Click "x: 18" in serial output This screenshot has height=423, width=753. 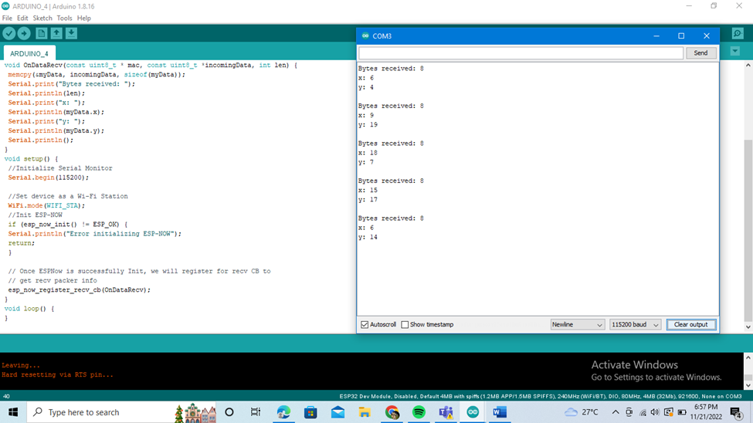368,153
